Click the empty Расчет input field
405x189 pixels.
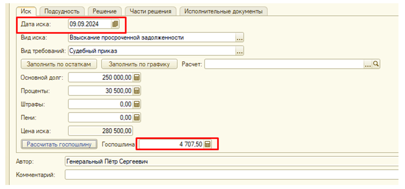(284, 64)
